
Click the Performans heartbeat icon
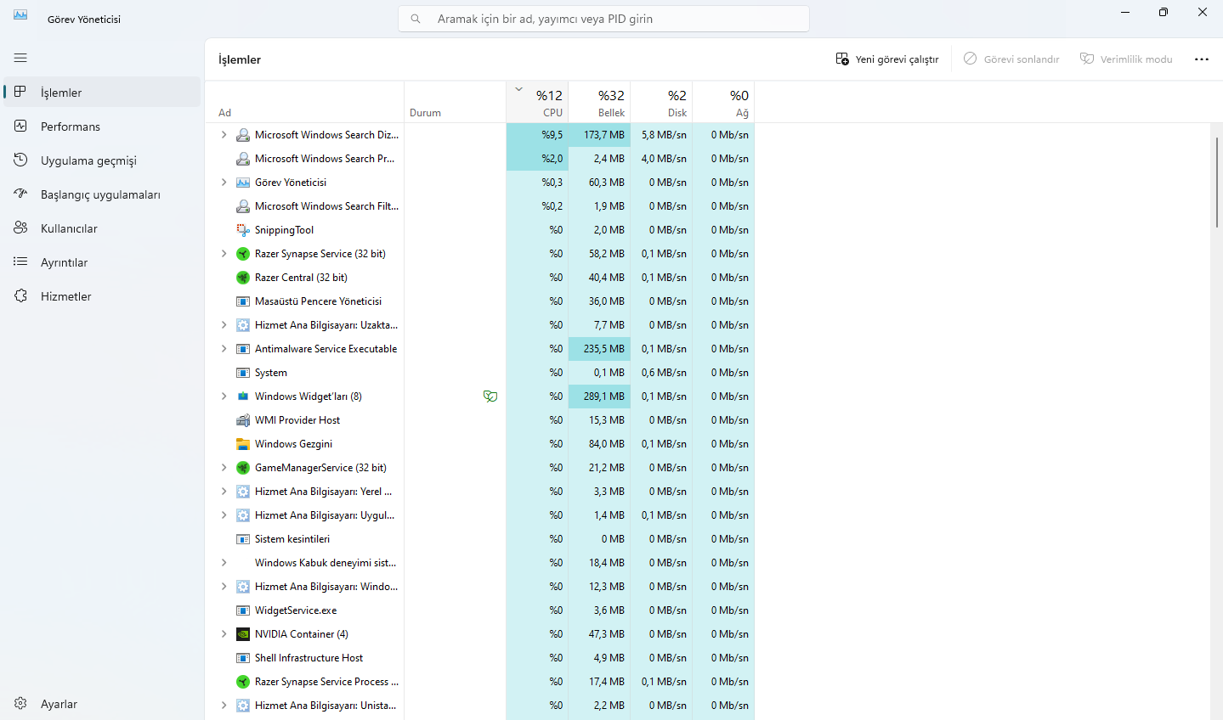tap(20, 126)
